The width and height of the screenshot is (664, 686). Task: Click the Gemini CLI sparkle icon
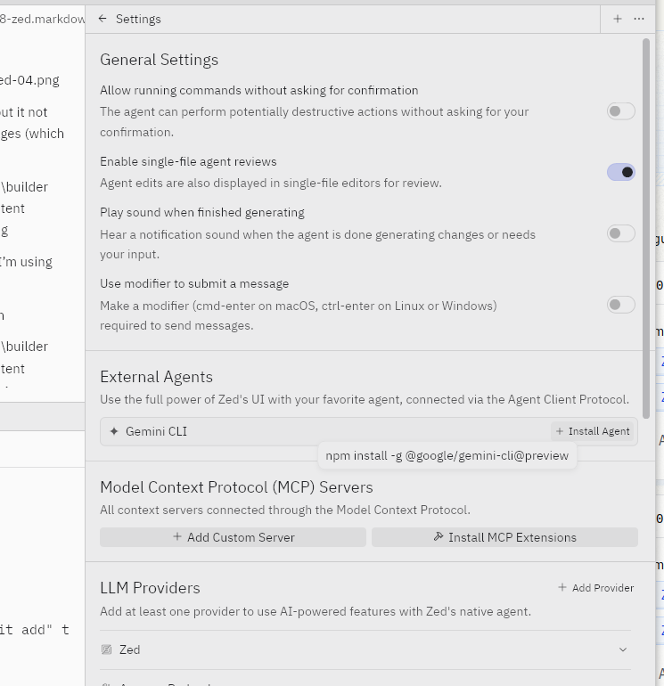tap(114, 431)
